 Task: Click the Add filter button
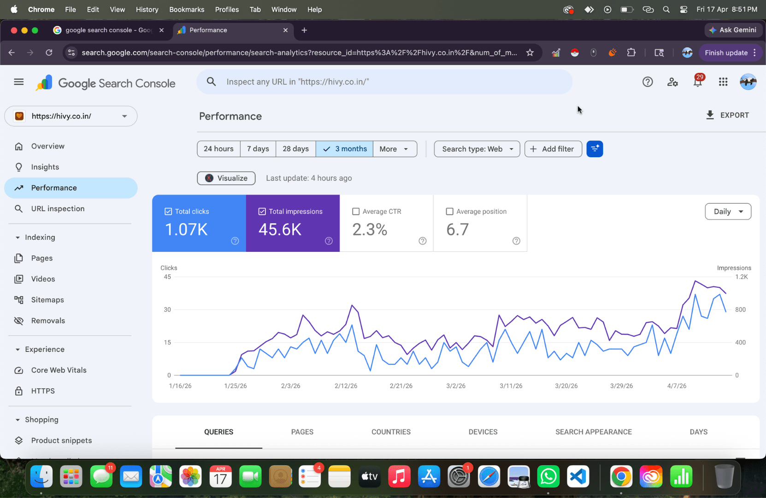(553, 149)
